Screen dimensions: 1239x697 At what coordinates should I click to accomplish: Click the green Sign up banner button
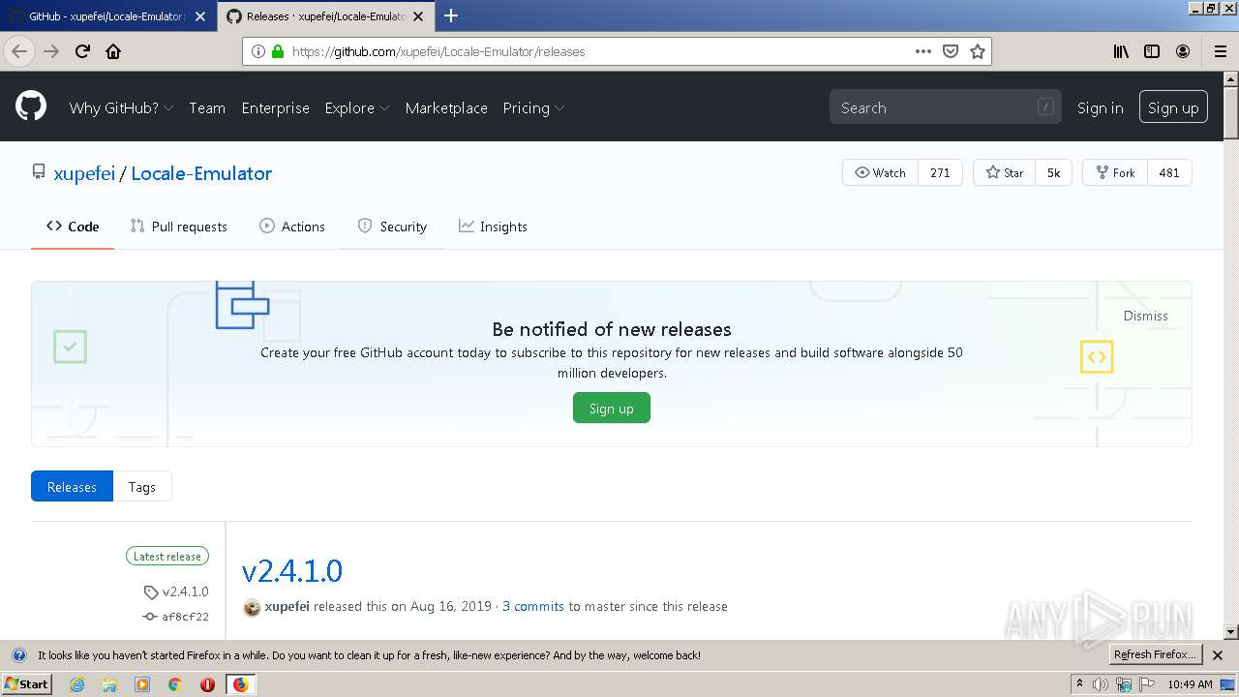click(x=612, y=409)
